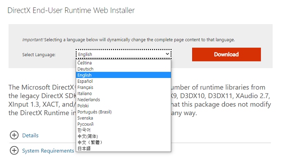288x157 pixels.
Task: Click the DirectX End-User Runtime Web Installer heading
Action: (71, 10)
